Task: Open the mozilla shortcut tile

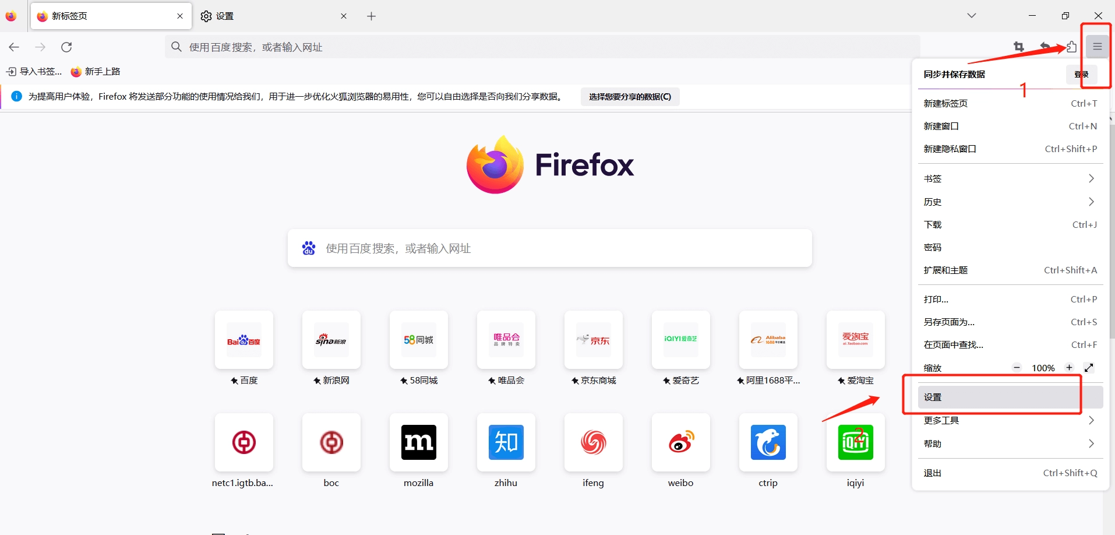Action: click(x=418, y=442)
